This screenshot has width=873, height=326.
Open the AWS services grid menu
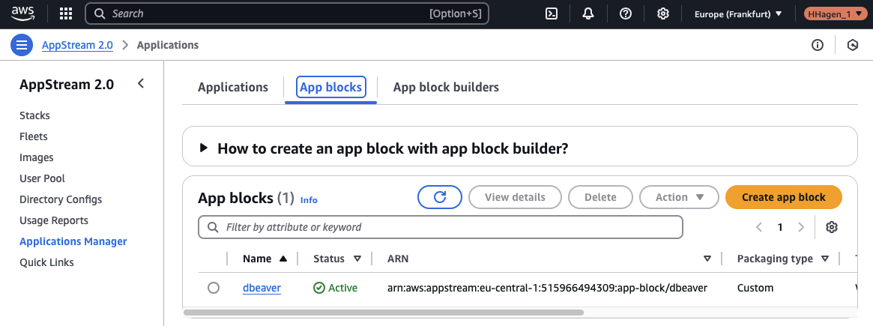click(x=66, y=14)
